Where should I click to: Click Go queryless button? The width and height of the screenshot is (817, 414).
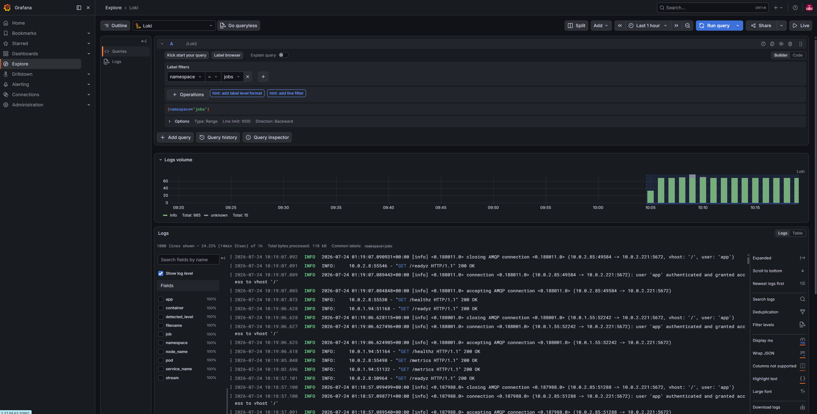click(x=239, y=26)
